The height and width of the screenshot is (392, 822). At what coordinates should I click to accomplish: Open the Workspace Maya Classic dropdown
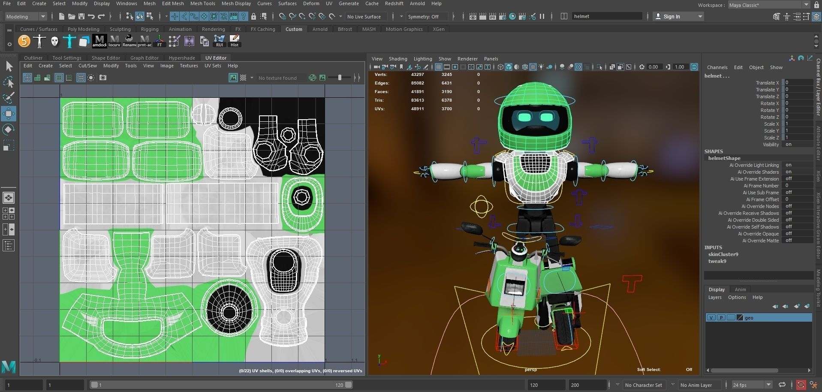tap(769, 5)
